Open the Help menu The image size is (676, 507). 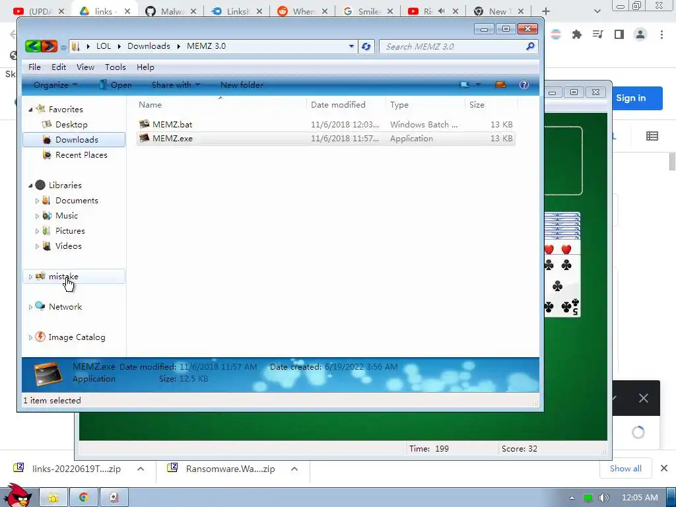(x=145, y=67)
